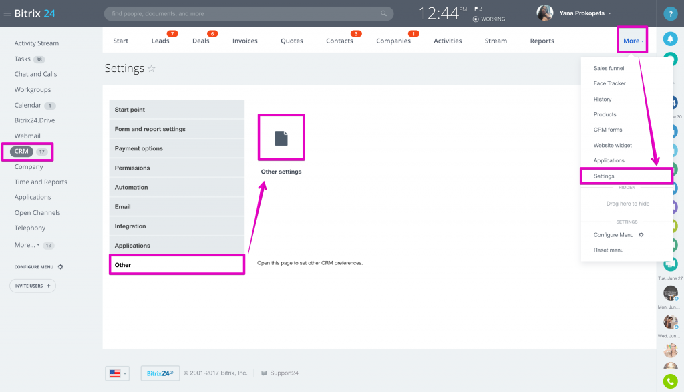
Task: Open Chat and Calls in sidebar
Action: (x=36, y=74)
